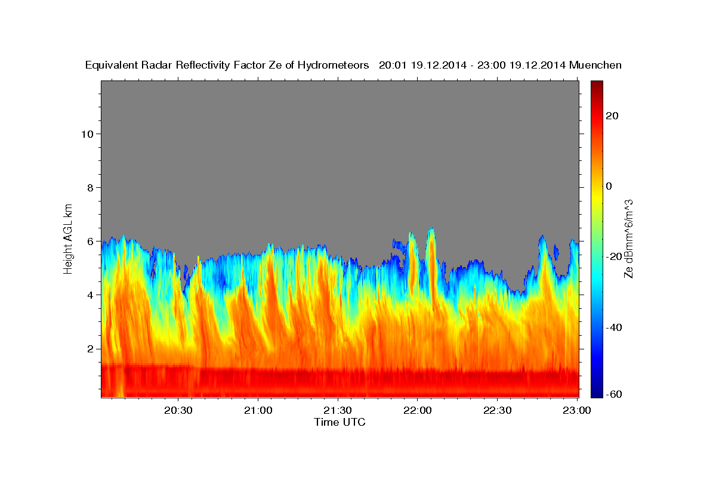Click the colorbar label 0

click(609, 186)
